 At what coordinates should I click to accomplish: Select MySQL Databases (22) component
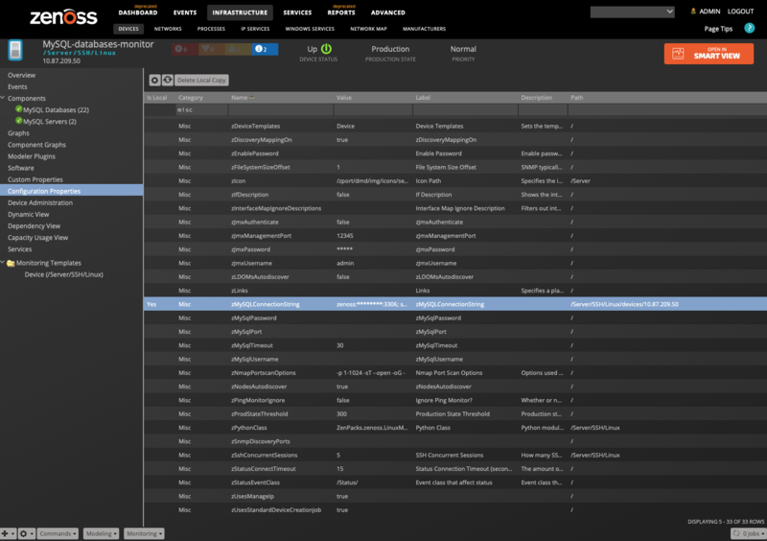[x=56, y=109]
